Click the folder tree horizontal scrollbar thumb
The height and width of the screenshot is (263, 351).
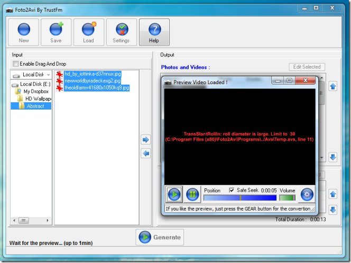23,221
